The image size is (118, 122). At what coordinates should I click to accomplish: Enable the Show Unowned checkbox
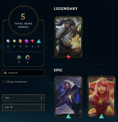coord(4,82)
